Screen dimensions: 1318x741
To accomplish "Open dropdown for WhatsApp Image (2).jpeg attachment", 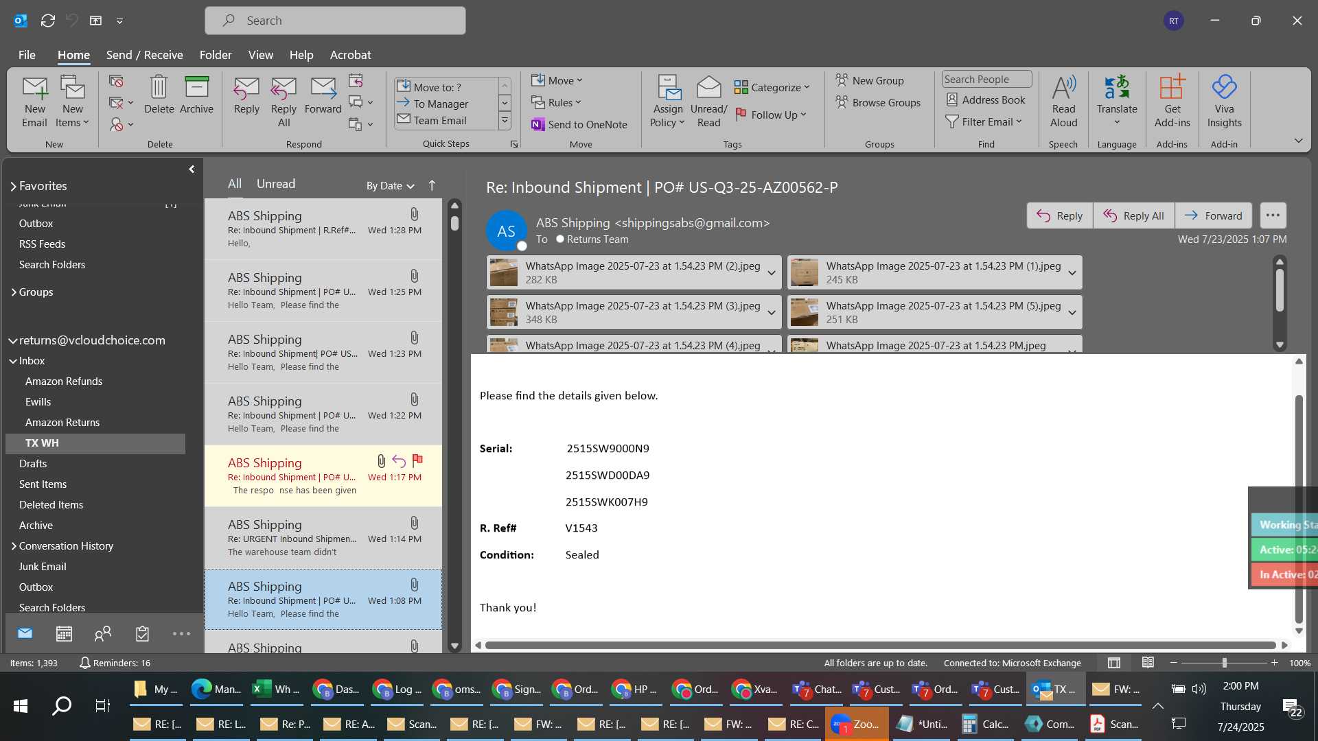I will click(x=772, y=273).
